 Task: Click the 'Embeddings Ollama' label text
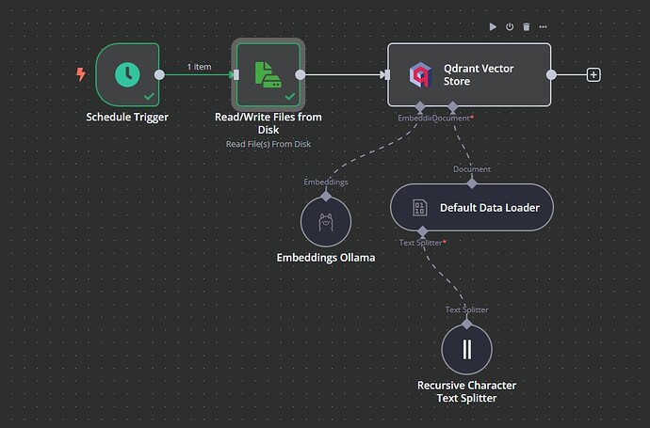click(326, 258)
